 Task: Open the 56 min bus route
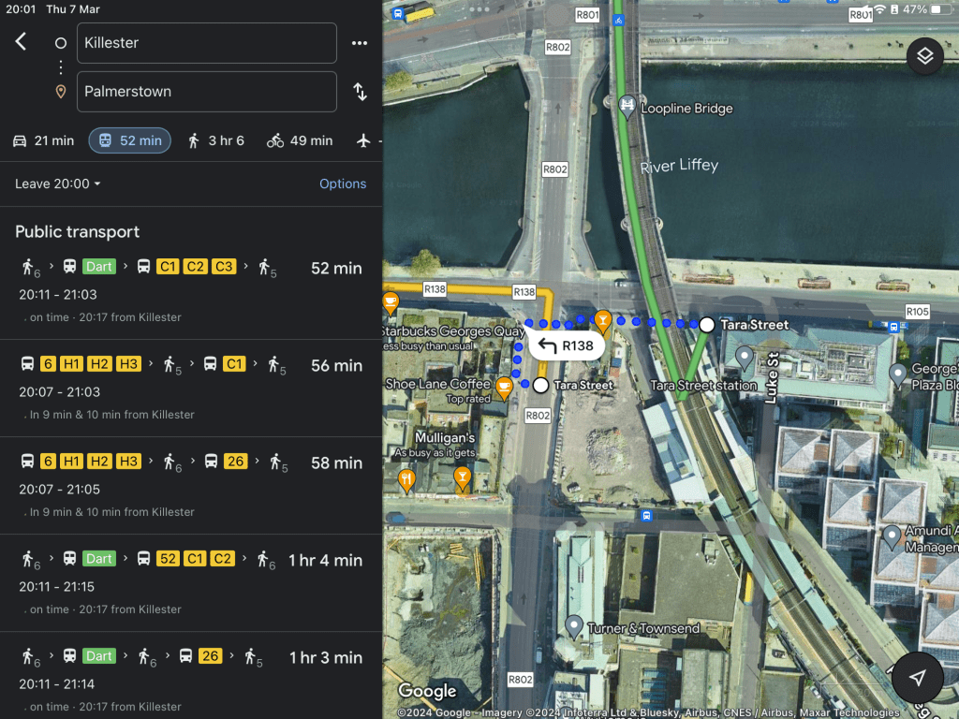point(191,389)
